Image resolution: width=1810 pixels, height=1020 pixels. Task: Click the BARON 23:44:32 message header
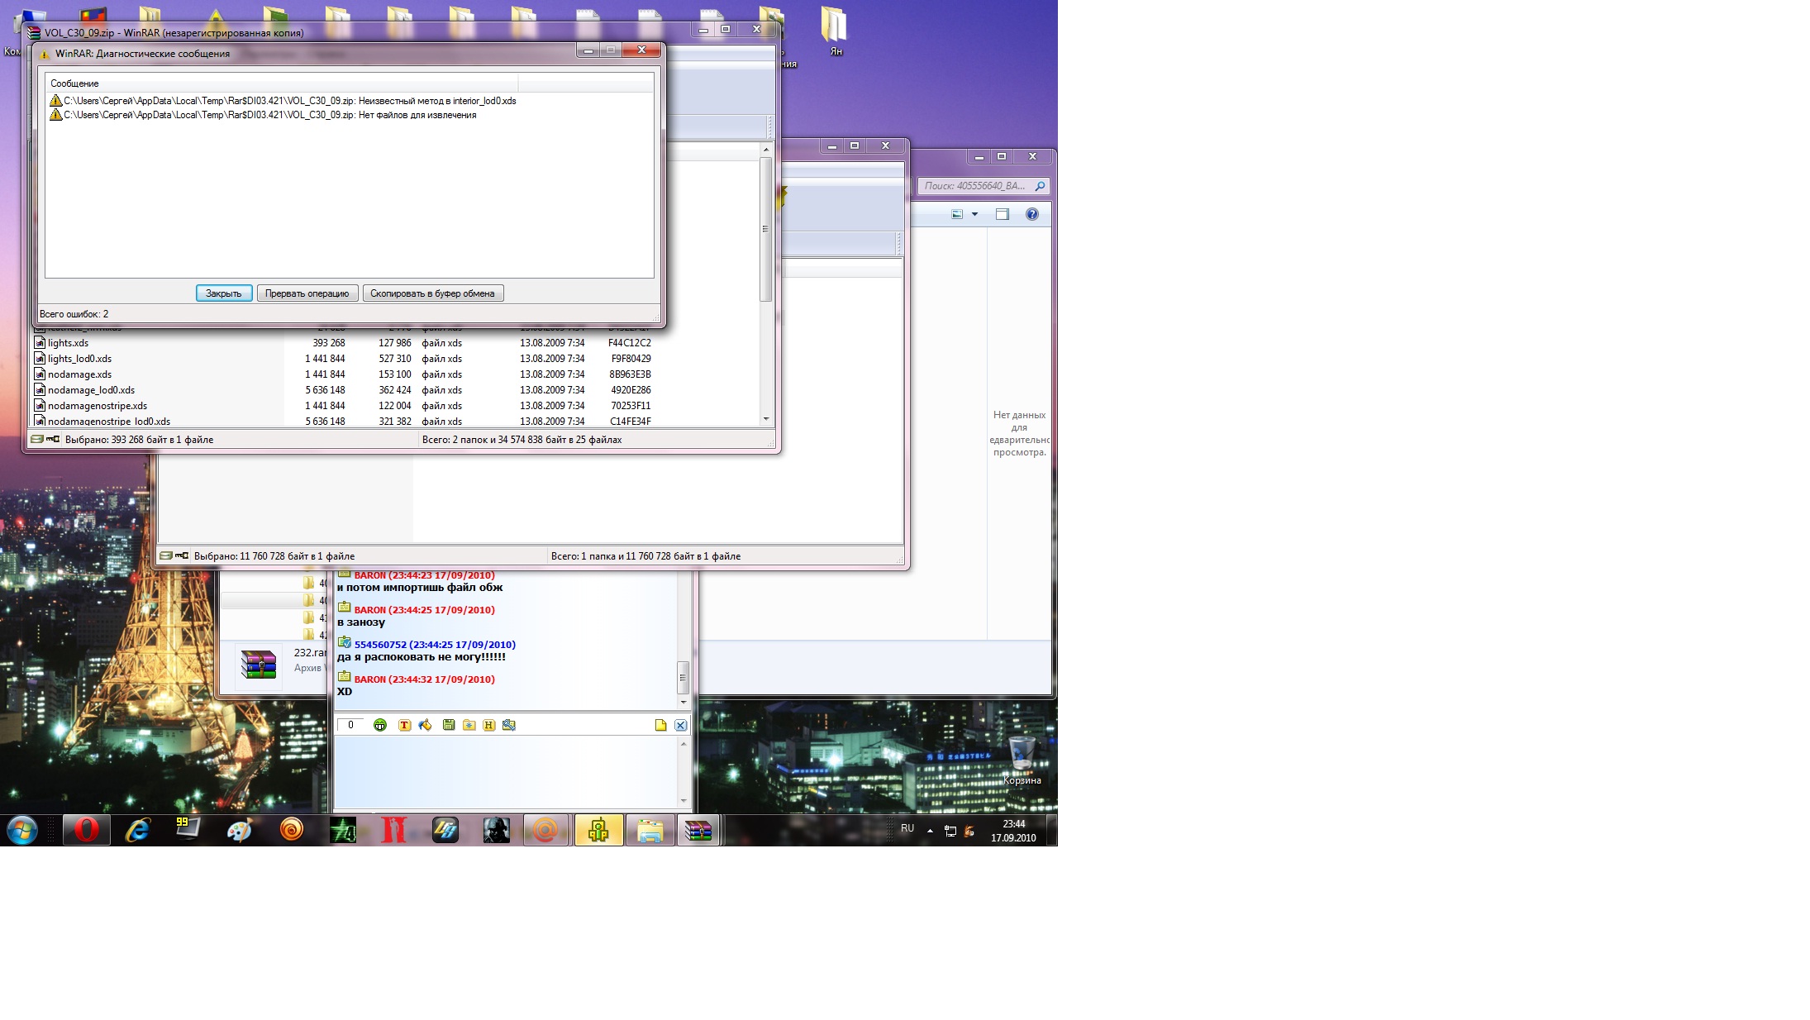425,679
